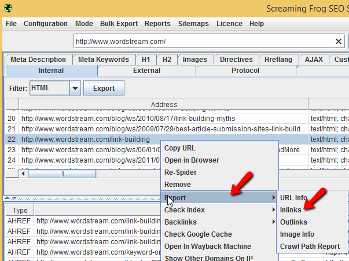Click the Screaming Frog app icon in title bar
Screen dimensions: 349x261
click(8, 8)
